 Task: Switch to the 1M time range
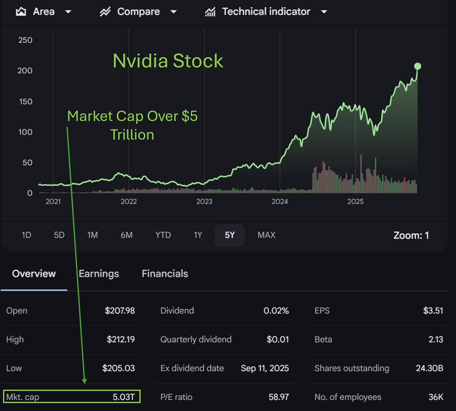(x=92, y=235)
